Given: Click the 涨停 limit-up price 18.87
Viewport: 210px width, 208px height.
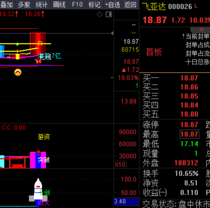Looking at the screenshot, I should (189, 125).
